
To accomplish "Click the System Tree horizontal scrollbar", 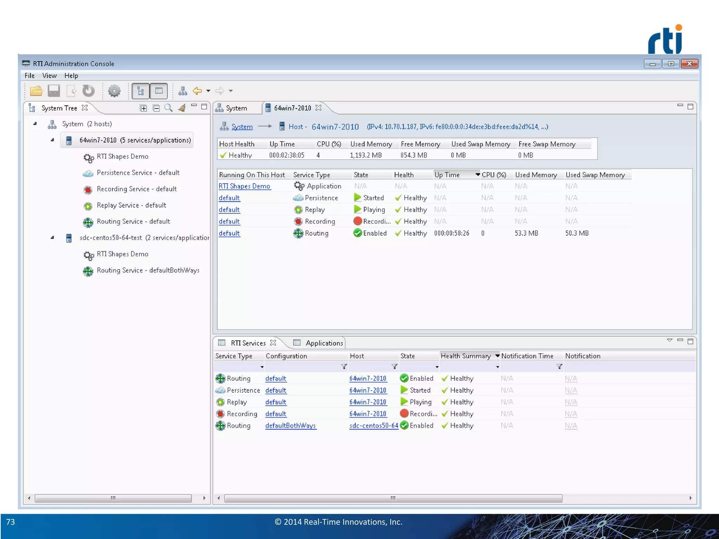I will [x=113, y=498].
